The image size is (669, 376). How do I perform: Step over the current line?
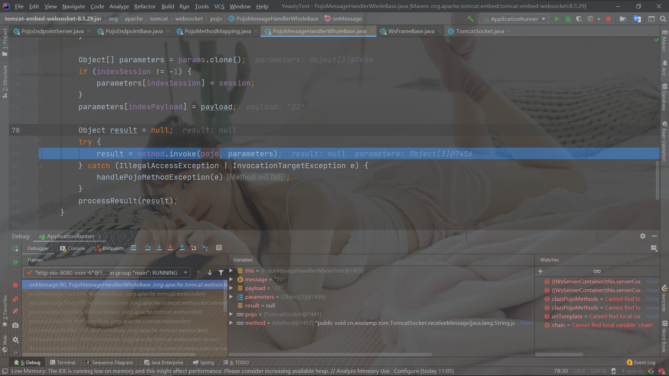click(148, 248)
